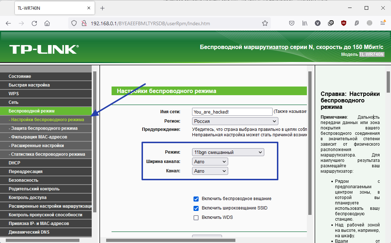Screen dimensions: 391x243
Task: Open the Режим dropdown 11bgn смешанный
Action: pyautogui.click(x=228, y=152)
